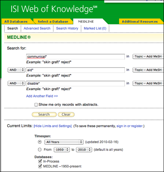
Task: Switch to the All Databases tab
Action: [16, 21]
